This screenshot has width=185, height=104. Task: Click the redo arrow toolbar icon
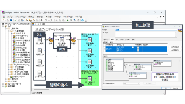click(x=51, y=20)
